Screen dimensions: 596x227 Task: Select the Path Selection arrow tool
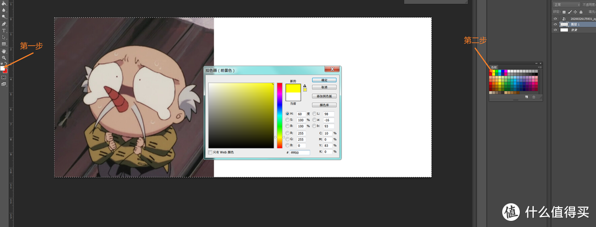(4, 37)
